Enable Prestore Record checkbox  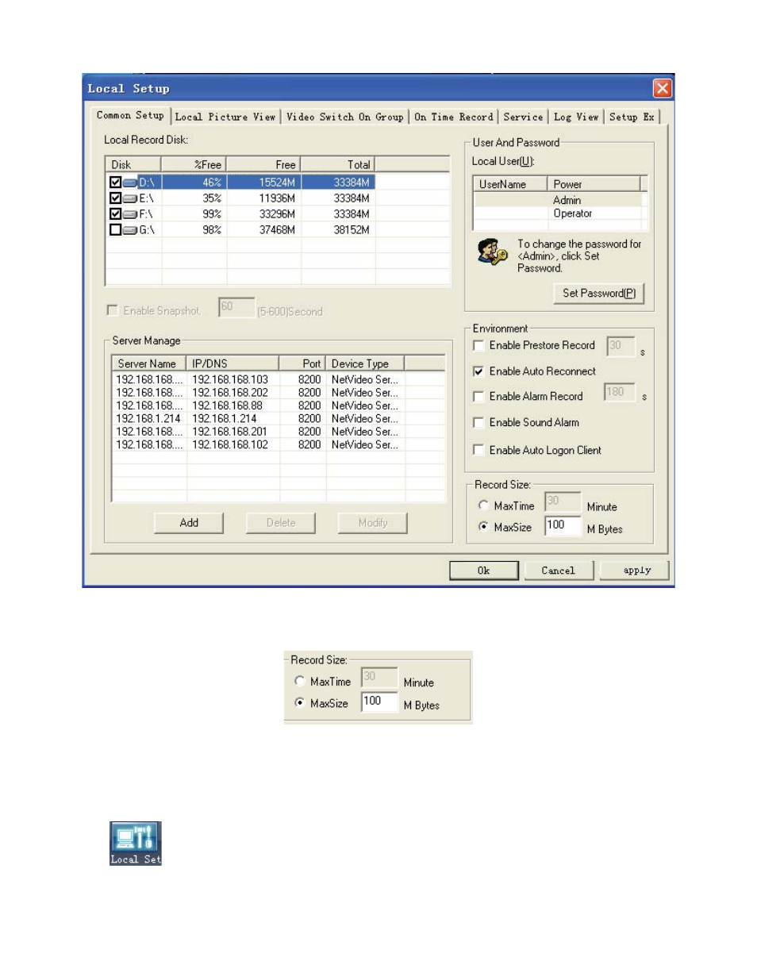coord(478,345)
